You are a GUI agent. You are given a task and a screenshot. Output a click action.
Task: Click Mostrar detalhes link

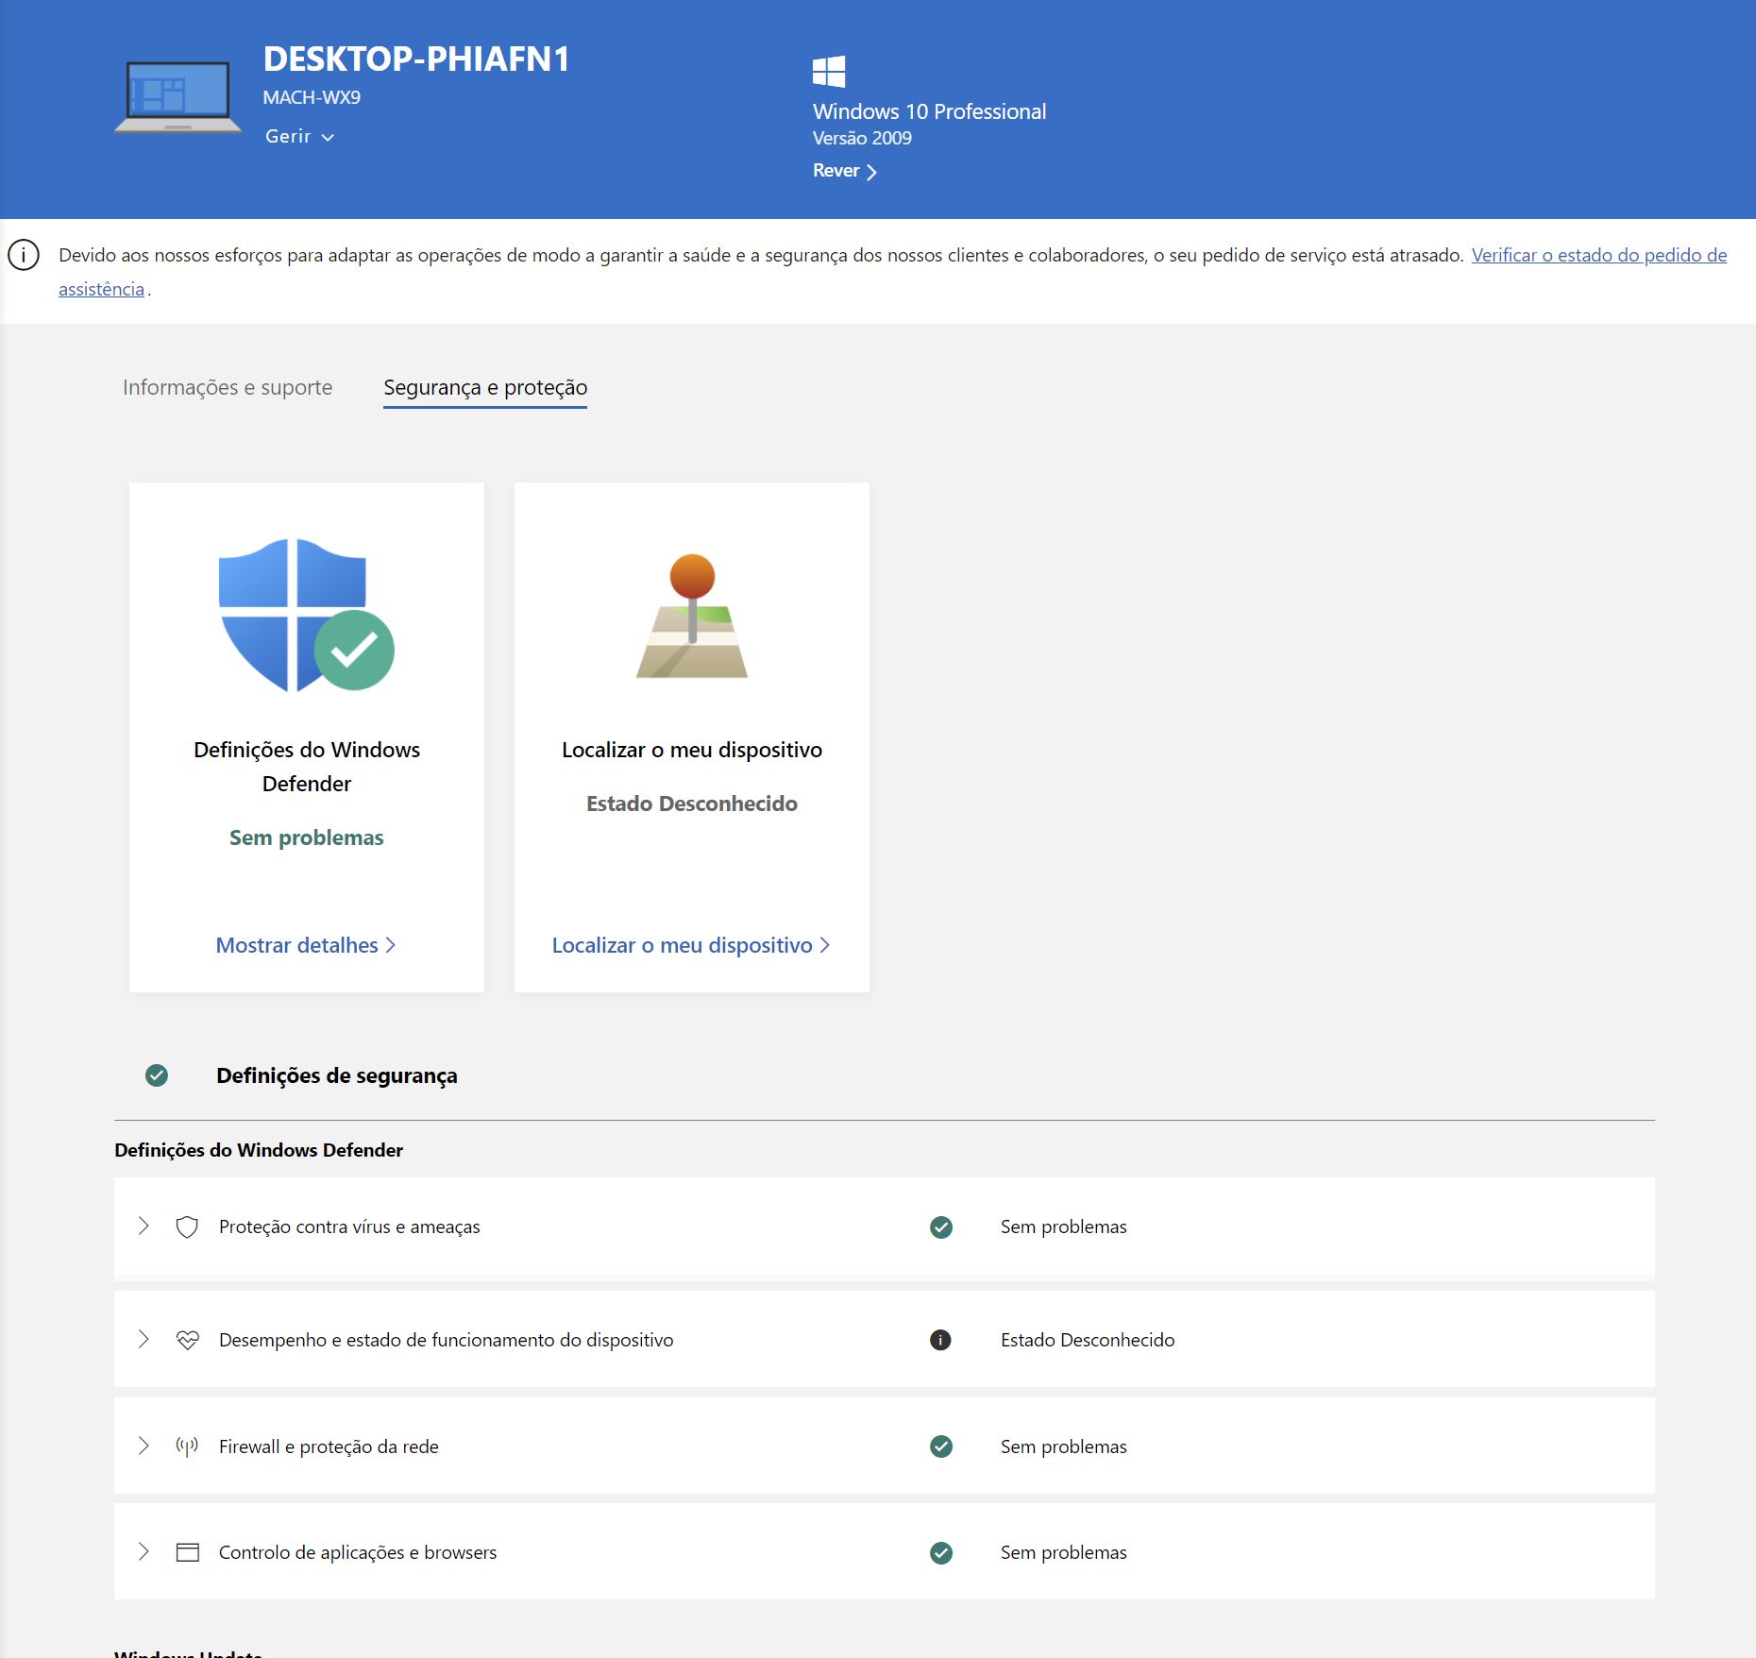[306, 945]
